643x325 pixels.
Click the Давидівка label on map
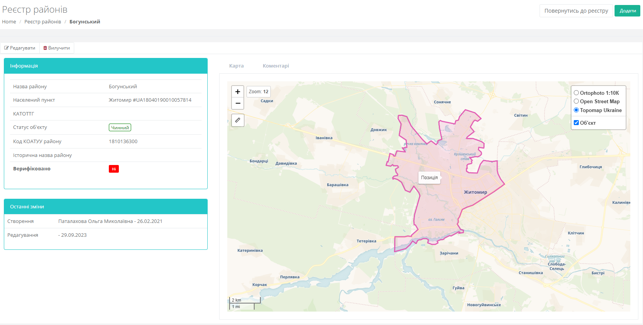pyautogui.click(x=286, y=163)
